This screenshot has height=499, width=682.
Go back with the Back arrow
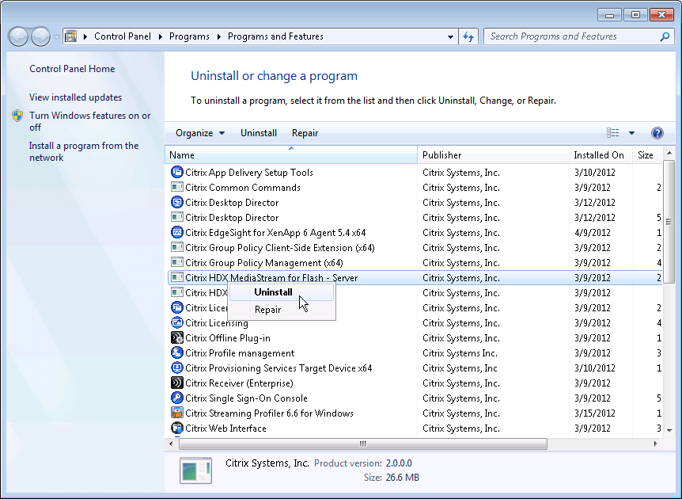19,36
